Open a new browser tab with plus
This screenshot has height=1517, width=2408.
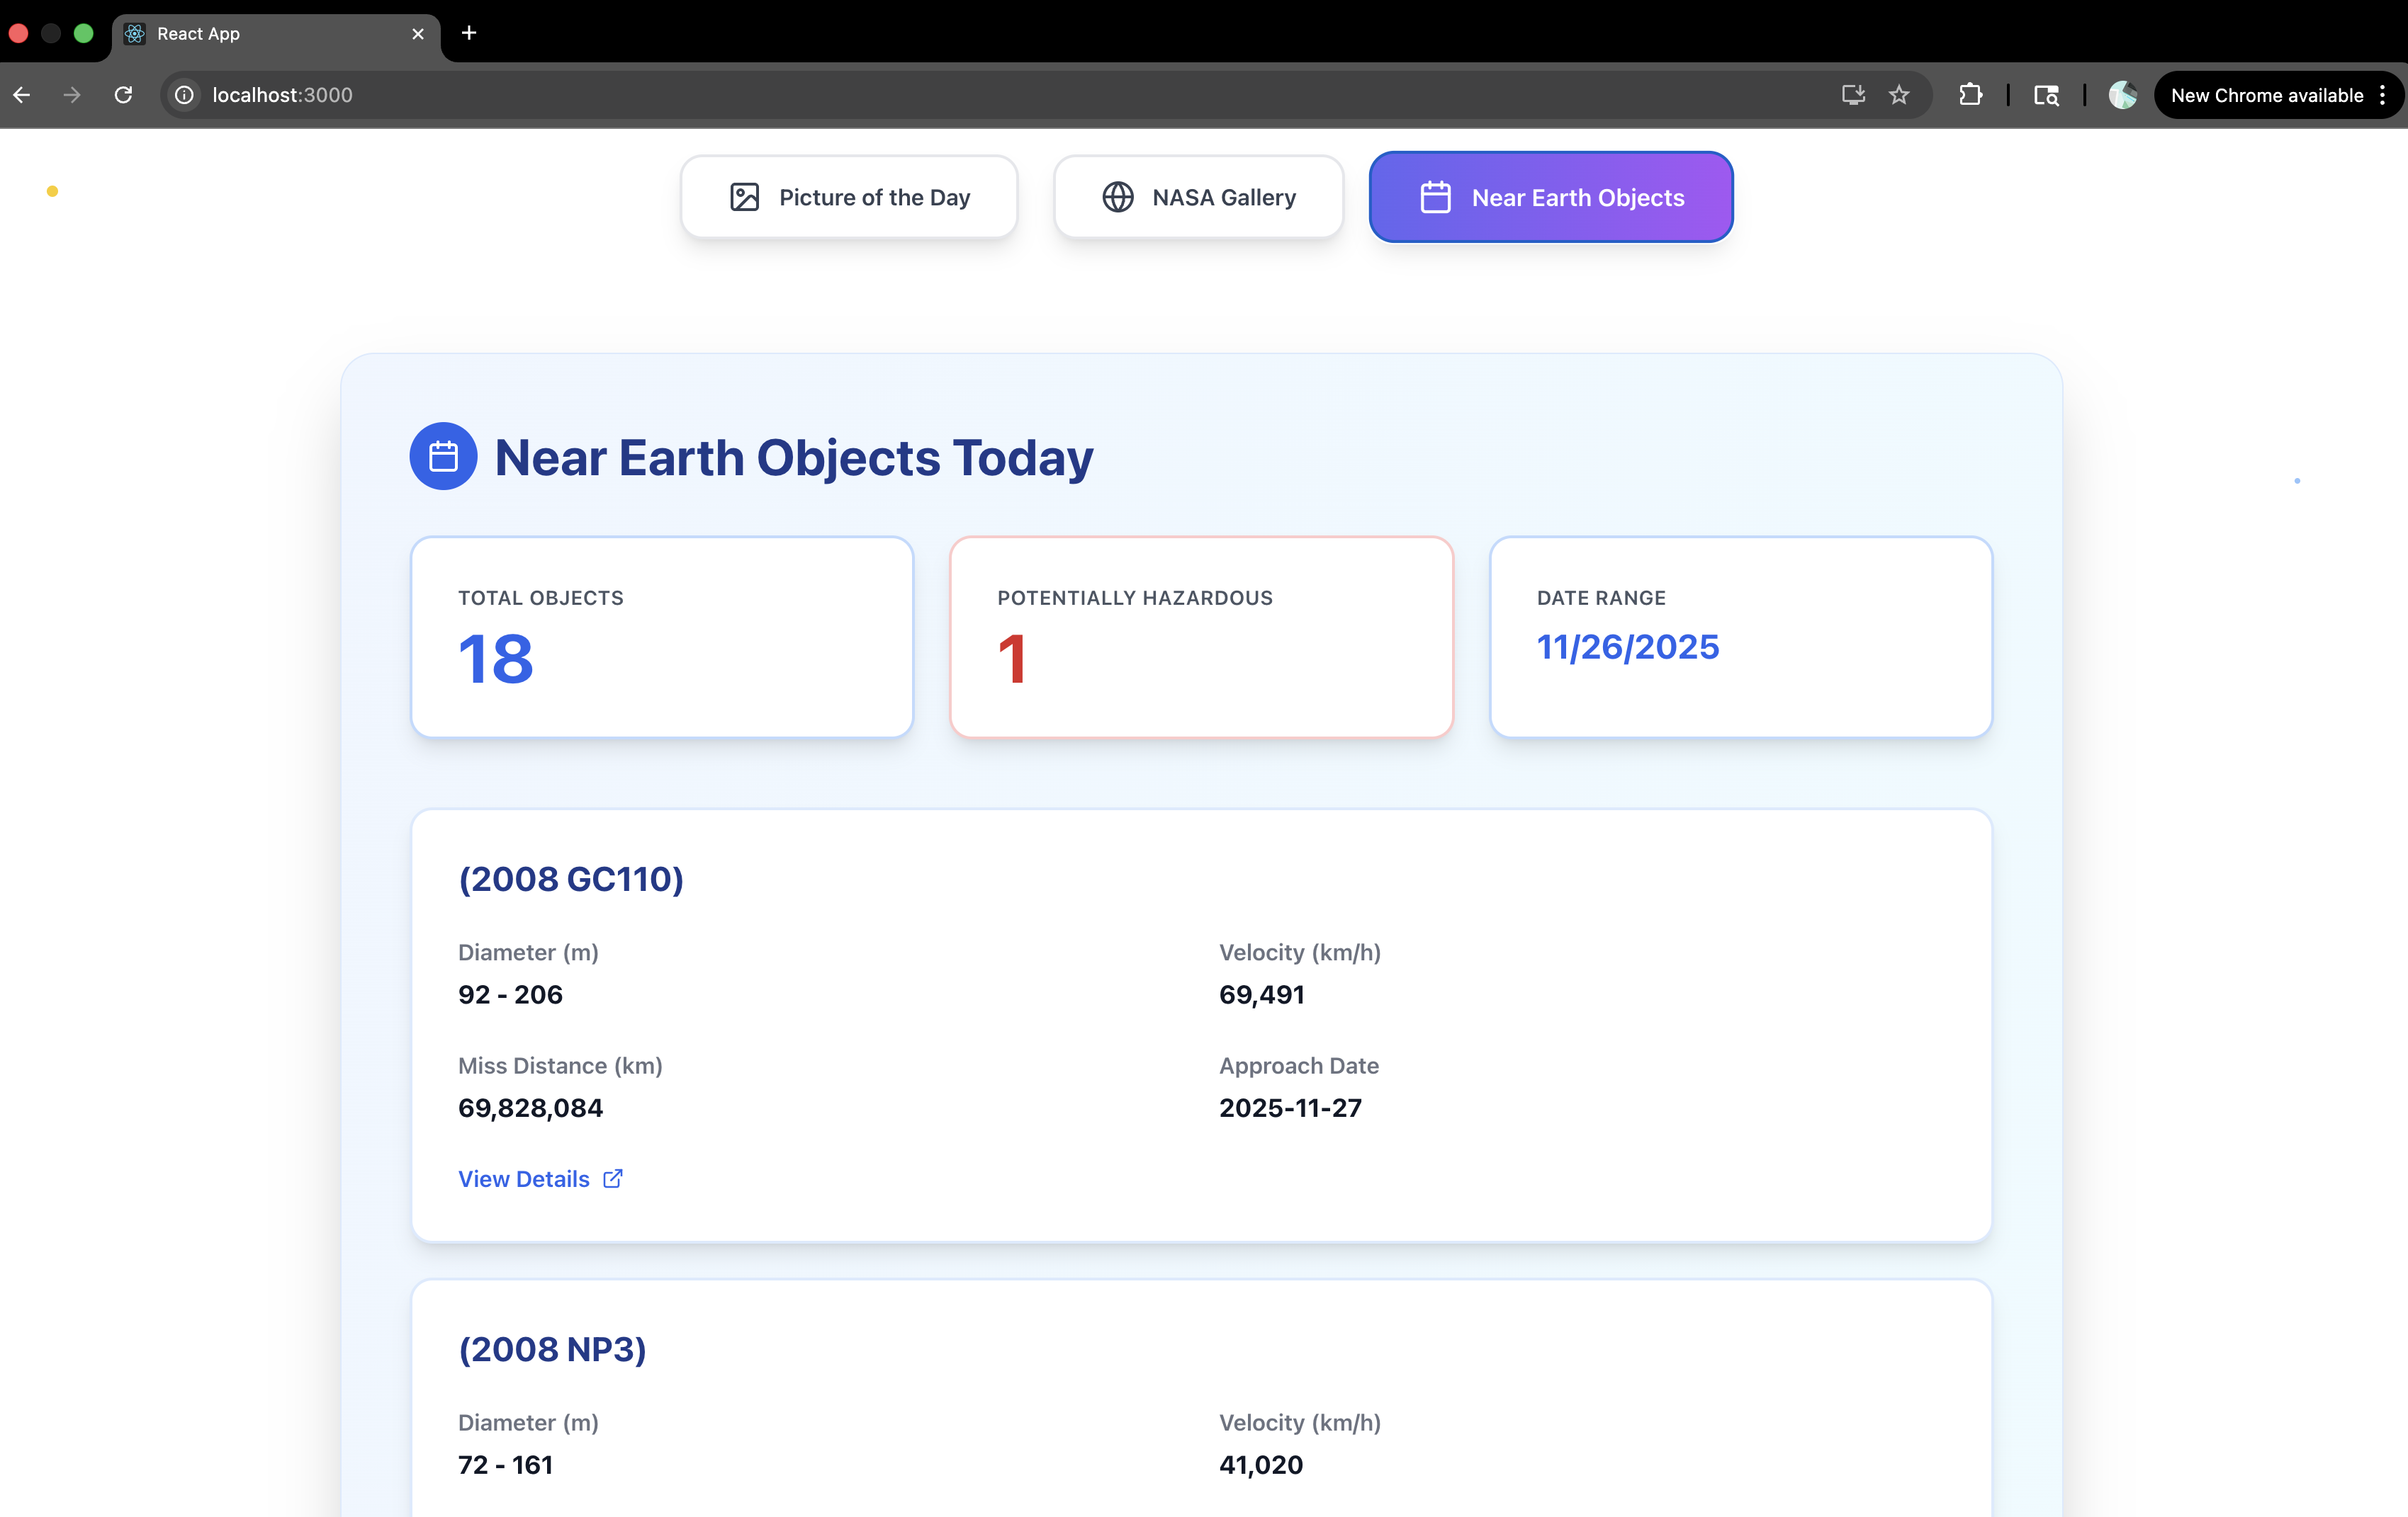click(x=469, y=33)
